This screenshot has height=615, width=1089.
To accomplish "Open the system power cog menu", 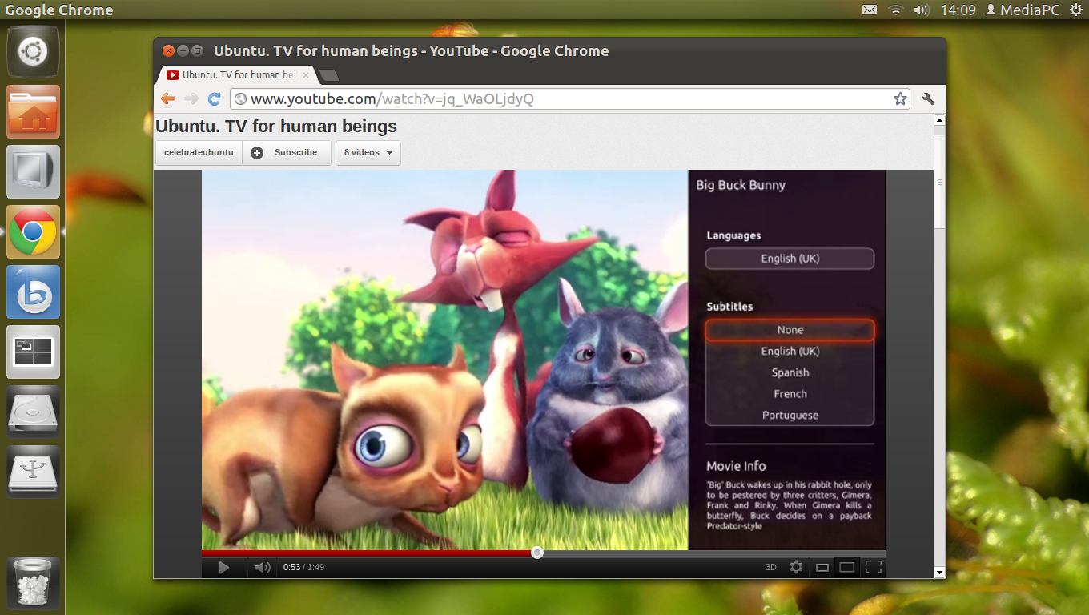I will pyautogui.click(x=1075, y=10).
